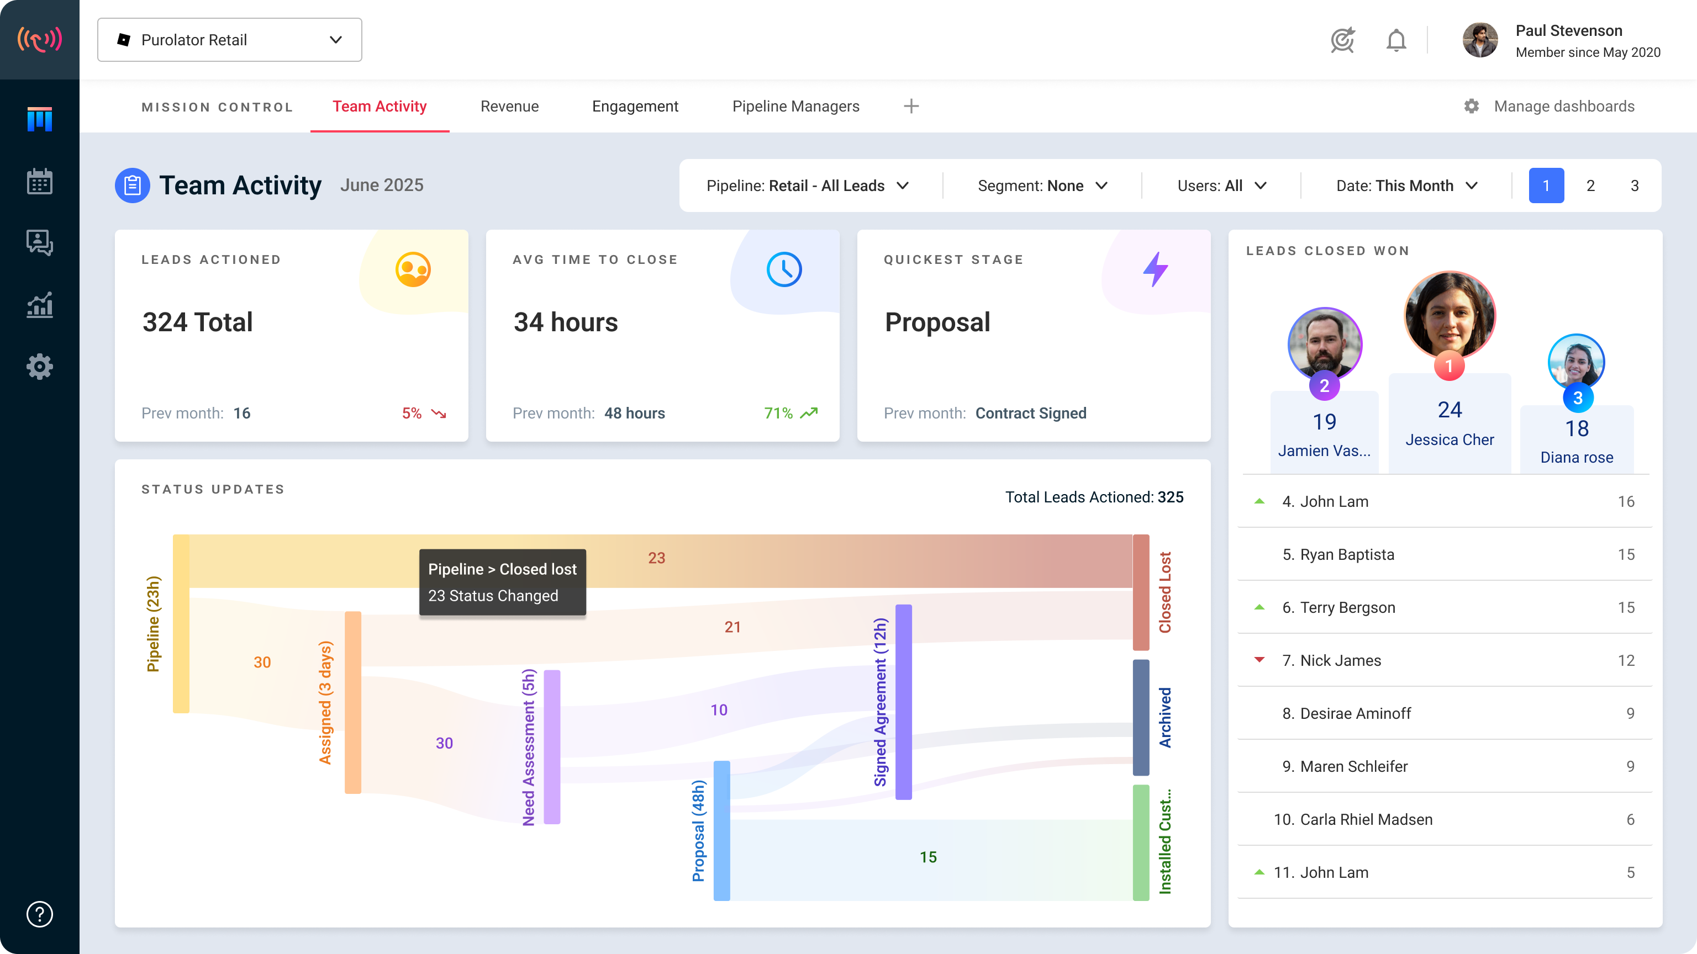Viewport: 1697px width, 954px height.
Task: Click the help question mark icon
Action: coord(40,914)
